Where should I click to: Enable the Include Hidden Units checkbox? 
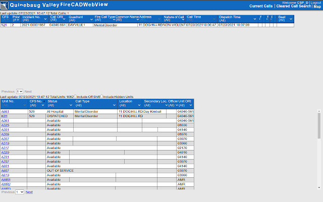click(x=102, y=96)
